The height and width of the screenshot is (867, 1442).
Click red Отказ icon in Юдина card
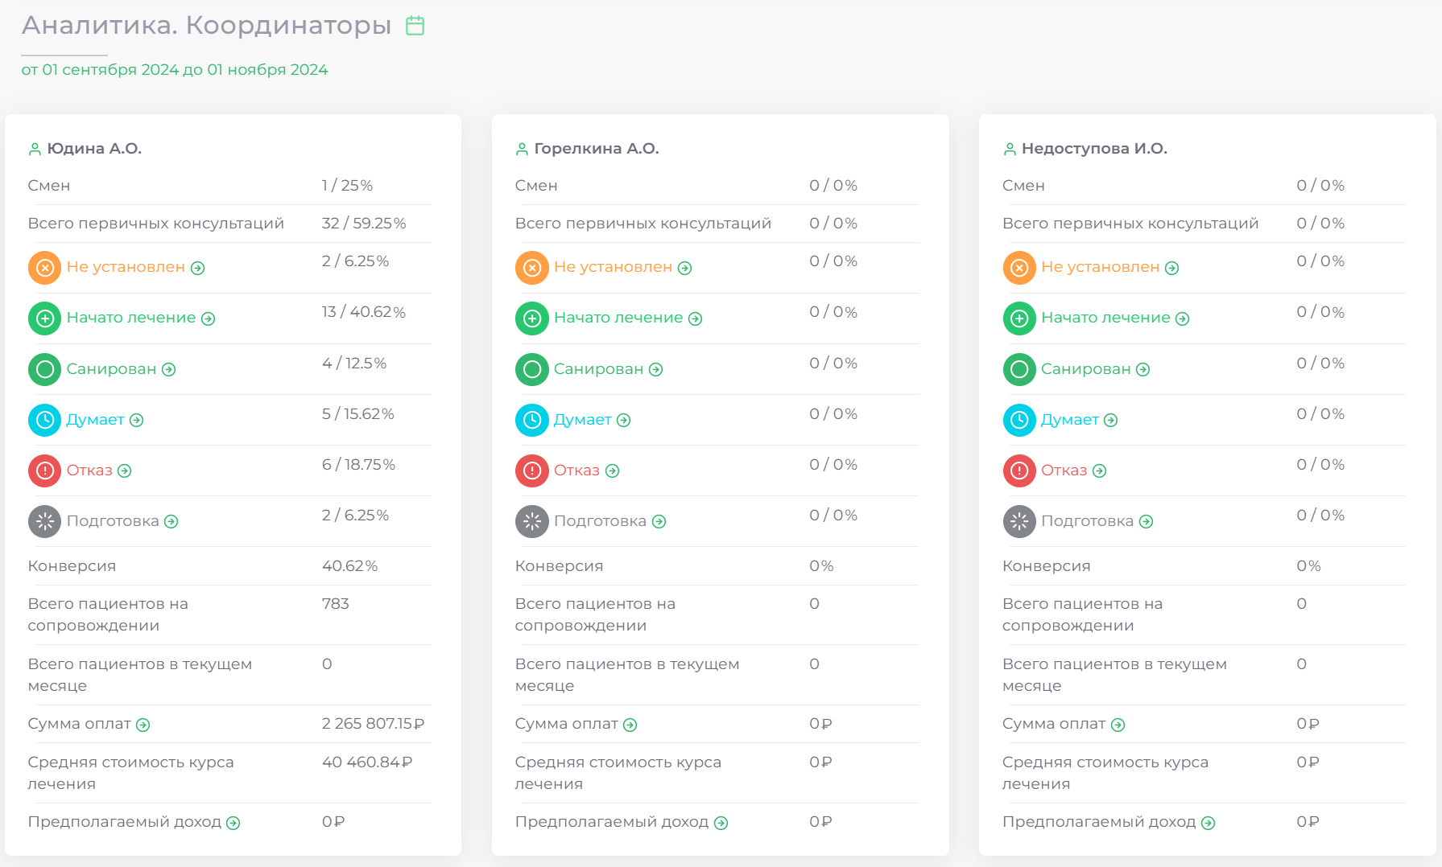click(45, 470)
